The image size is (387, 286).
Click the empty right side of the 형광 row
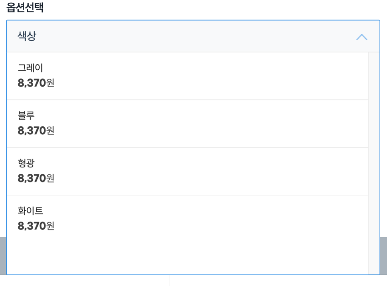[273, 171]
